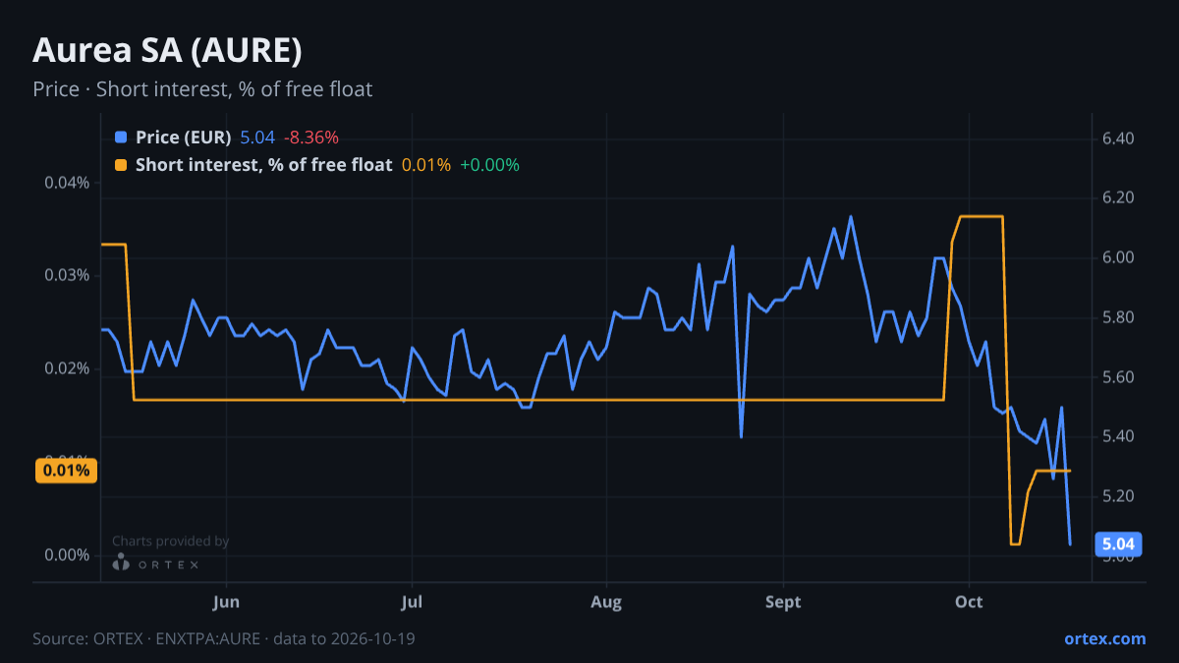The image size is (1179, 663).
Task: Click the 0.02% left axis label
Action: [x=68, y=368]
